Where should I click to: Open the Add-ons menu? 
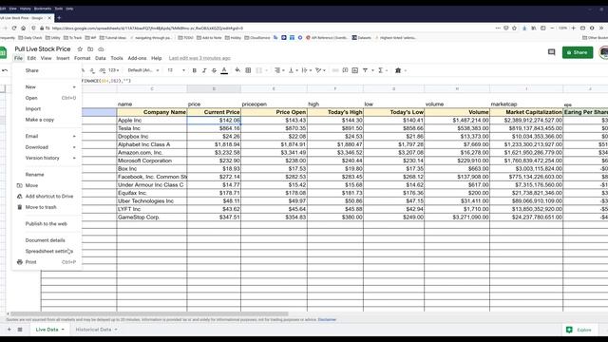(x=137, y=58)
